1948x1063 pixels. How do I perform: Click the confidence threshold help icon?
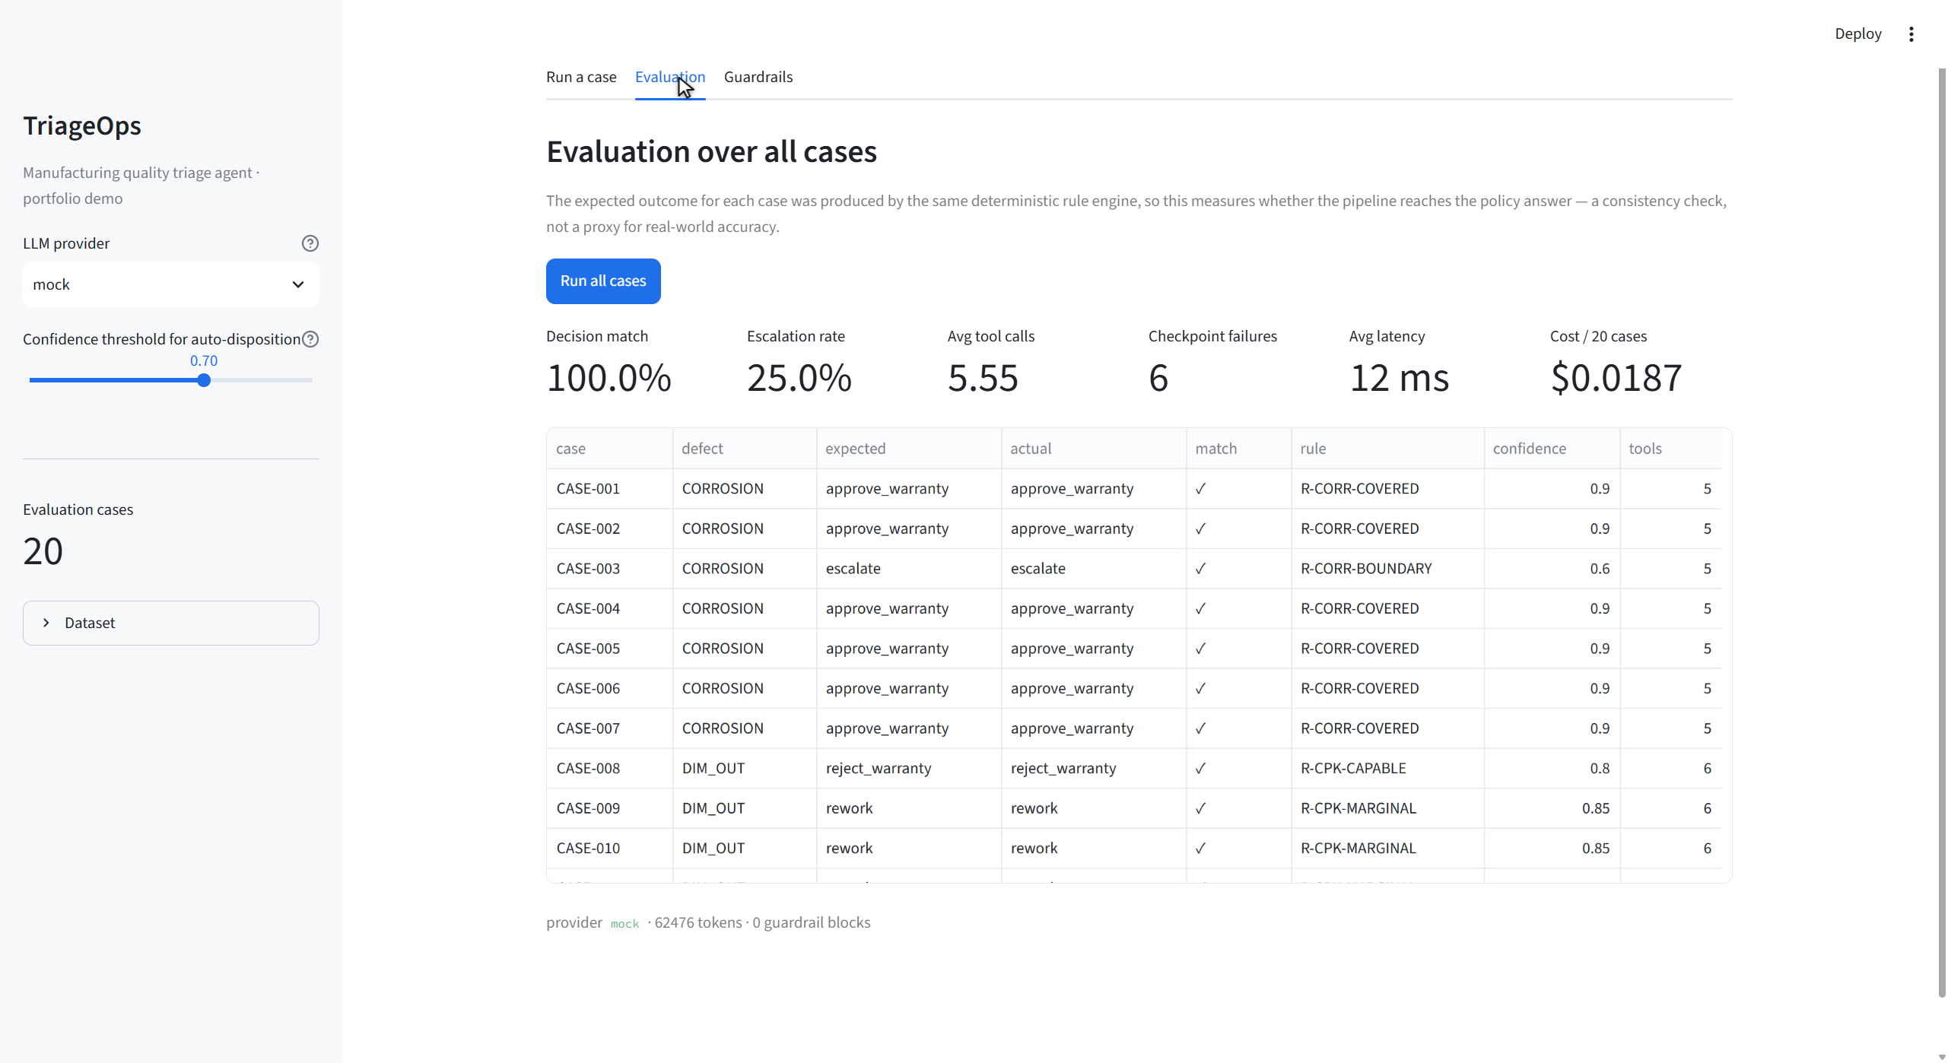pos(310,339)
